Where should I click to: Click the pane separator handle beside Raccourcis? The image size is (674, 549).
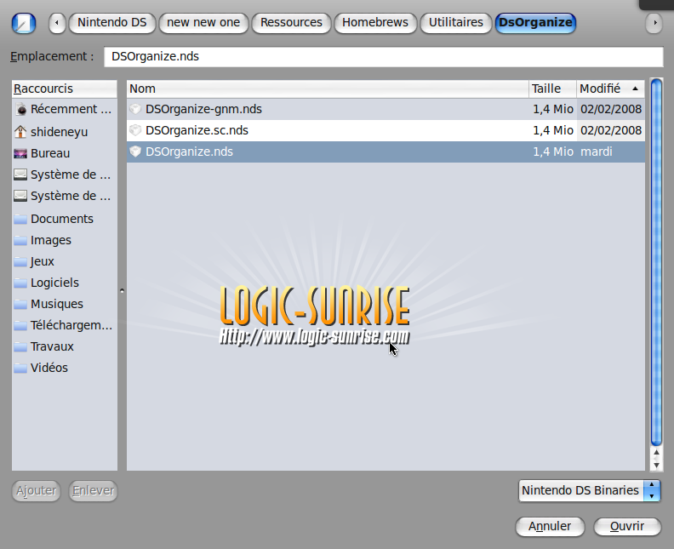coord(122,291)
